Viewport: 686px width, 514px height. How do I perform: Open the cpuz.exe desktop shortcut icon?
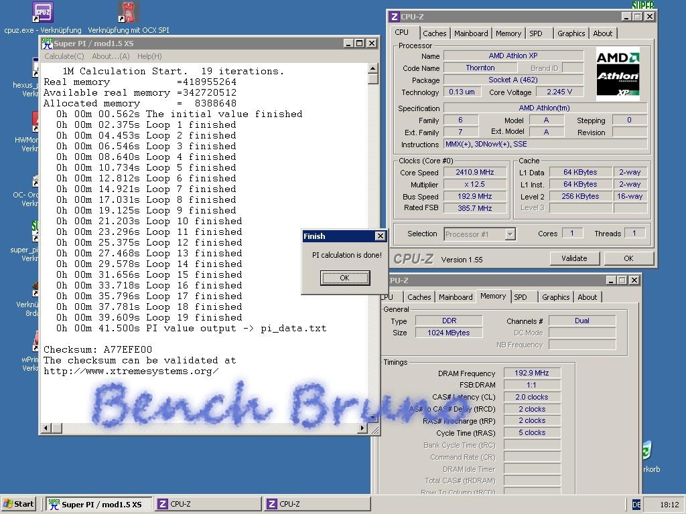[x=43, y=12]
